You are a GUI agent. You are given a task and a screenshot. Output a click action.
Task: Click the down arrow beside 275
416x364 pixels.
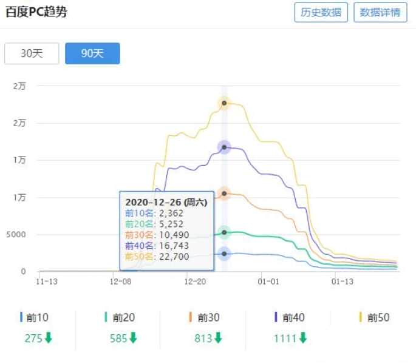pyautogui.click(x=49, y=339)
